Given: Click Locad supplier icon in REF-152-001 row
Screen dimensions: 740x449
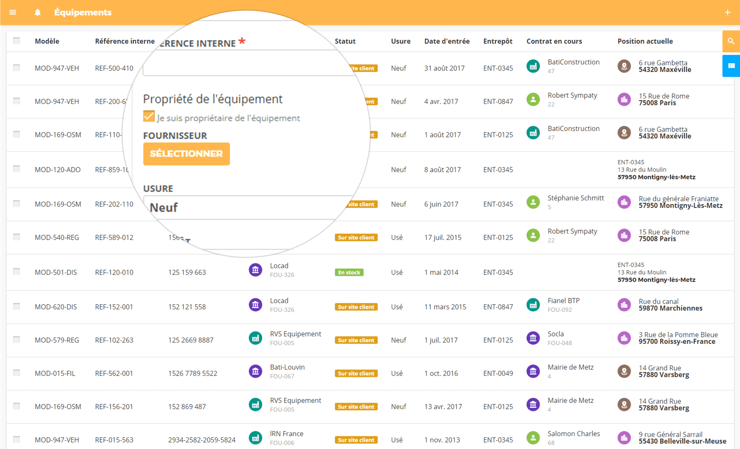Looking at the screenshot, I should (255, 305).
